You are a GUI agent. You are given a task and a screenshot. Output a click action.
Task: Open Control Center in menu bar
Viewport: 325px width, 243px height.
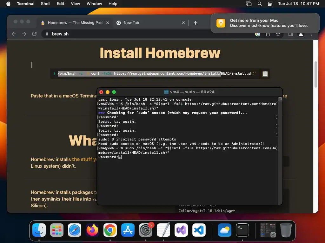point(270,3)
